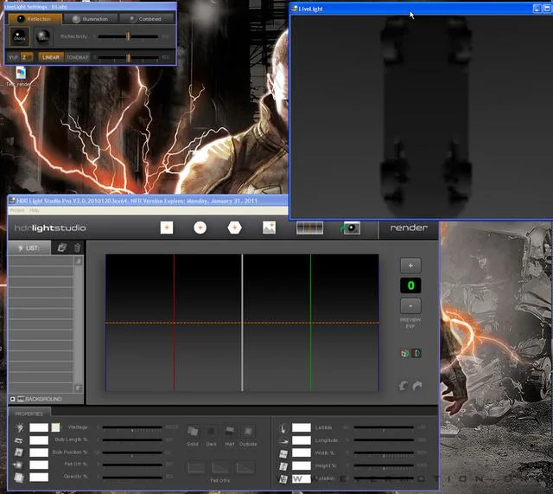Select the Outside blend mode icon
This screenshot has width=553, height=494.
[248, 432]
